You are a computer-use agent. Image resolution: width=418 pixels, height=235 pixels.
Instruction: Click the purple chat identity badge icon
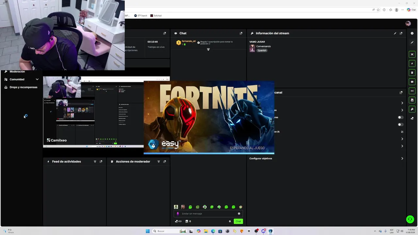pyautogui.click(x=178, y=214)
